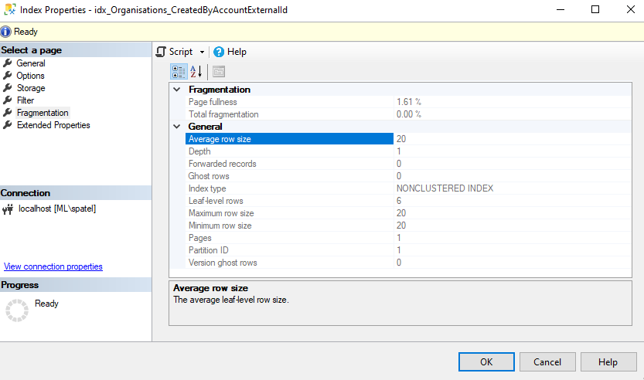Click the Help button at bottom
644x380 pixels.
click(608, 361)
